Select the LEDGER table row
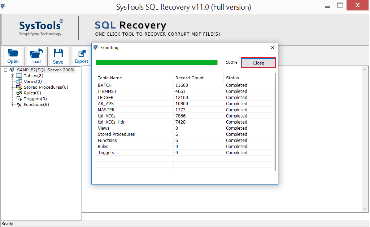370x227 pixels. pos(185,98)
